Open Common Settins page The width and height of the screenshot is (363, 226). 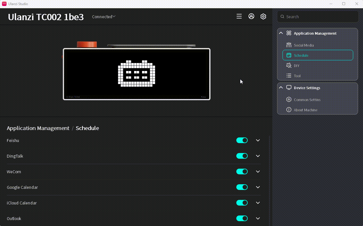click(x=318, y=100)
